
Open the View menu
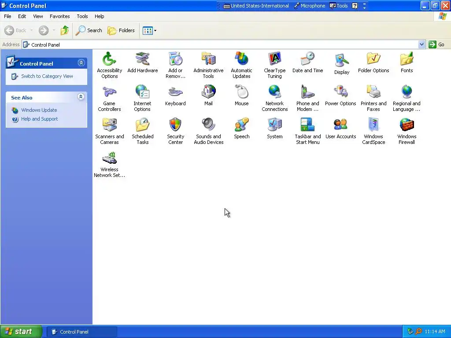[x=38, y=16]
